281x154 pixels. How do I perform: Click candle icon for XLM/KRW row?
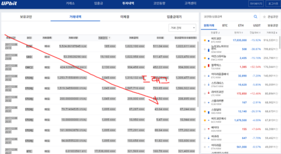tap(208, 102)
